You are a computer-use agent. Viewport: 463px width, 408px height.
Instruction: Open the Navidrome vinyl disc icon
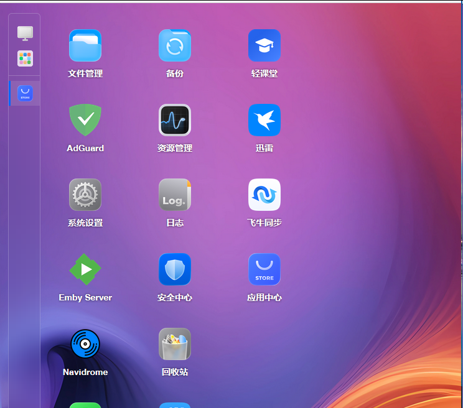click(85, 344)
